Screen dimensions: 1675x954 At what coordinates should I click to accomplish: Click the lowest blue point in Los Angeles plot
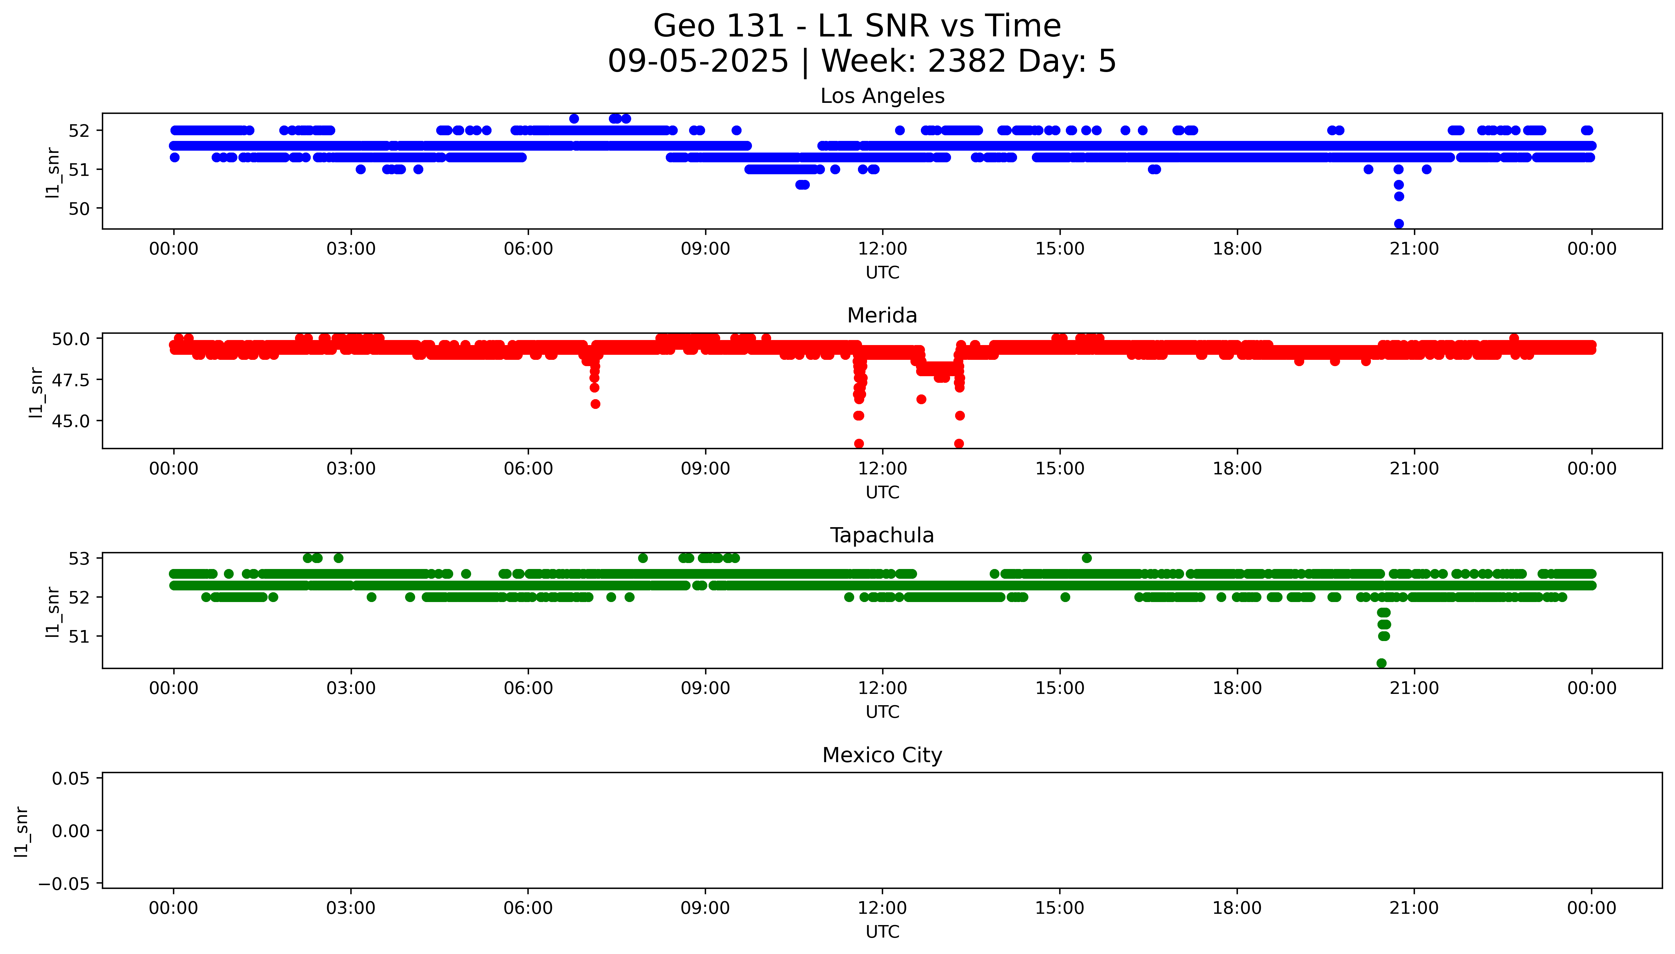pyautogui.click(x=1399, y=224)
